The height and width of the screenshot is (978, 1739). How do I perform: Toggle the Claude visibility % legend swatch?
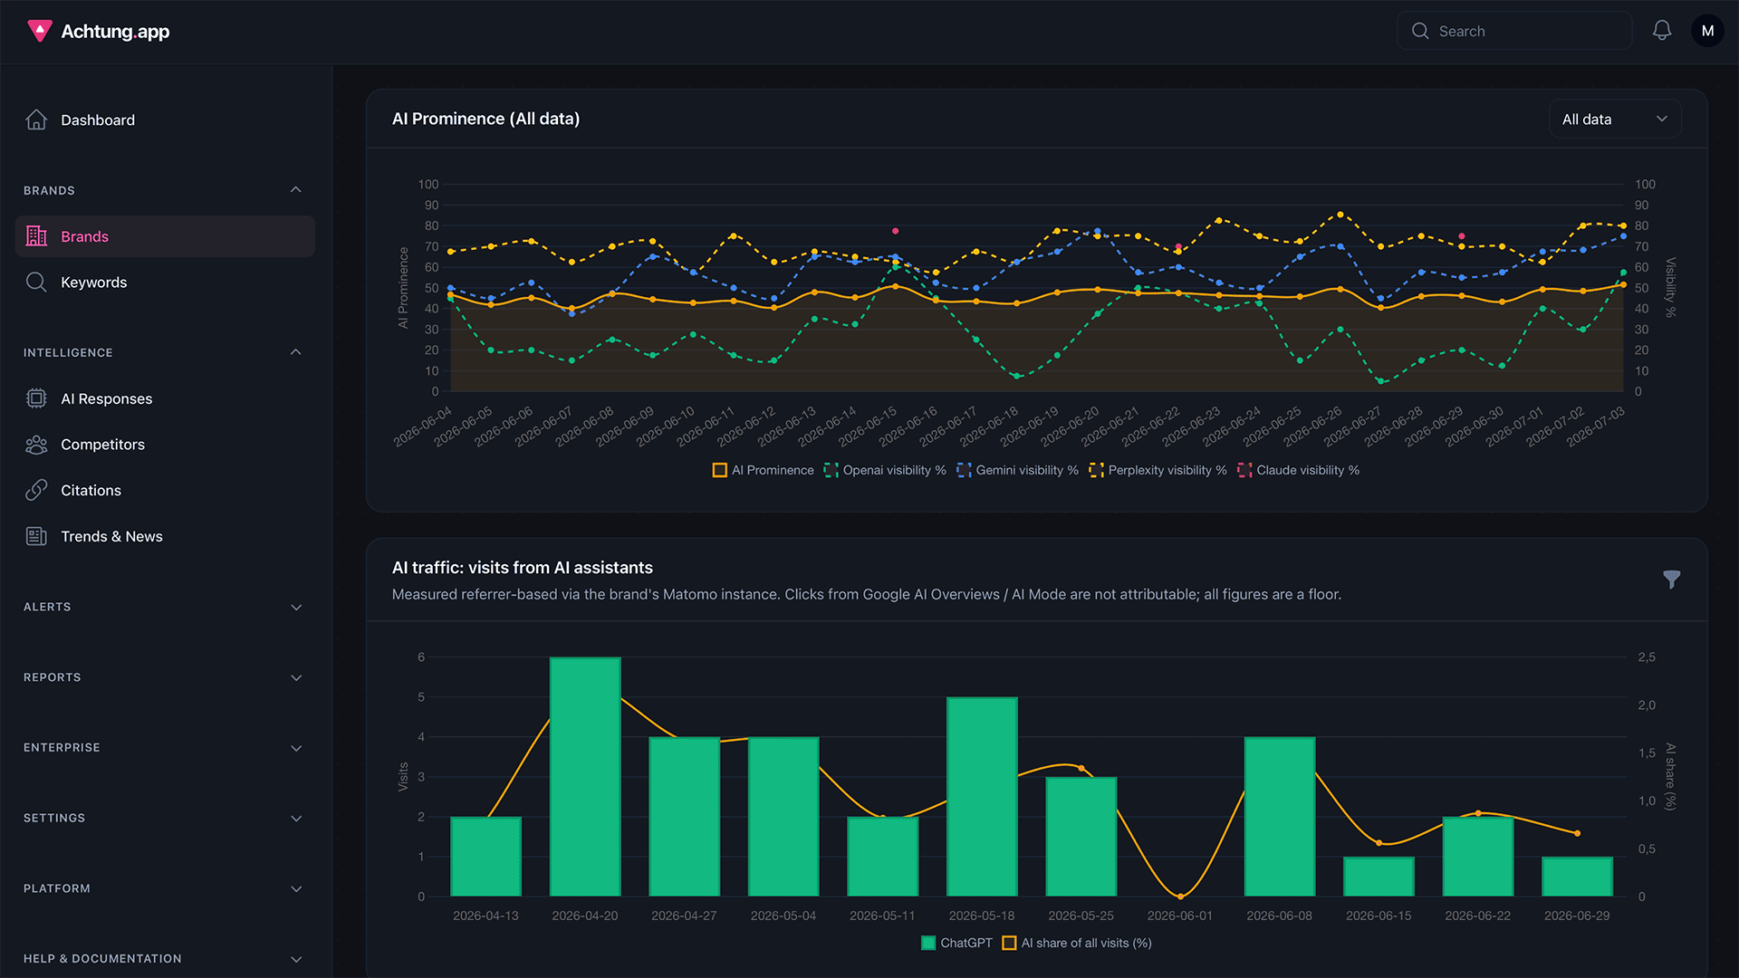(1244, 470)
